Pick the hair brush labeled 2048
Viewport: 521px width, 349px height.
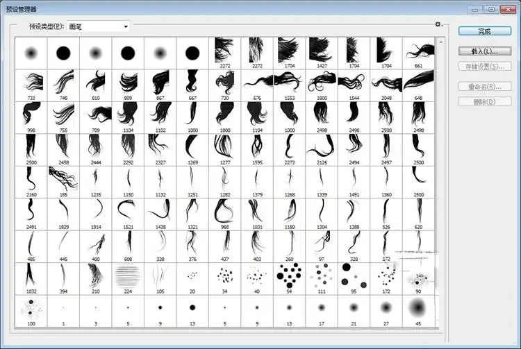(x=386, y=84)
